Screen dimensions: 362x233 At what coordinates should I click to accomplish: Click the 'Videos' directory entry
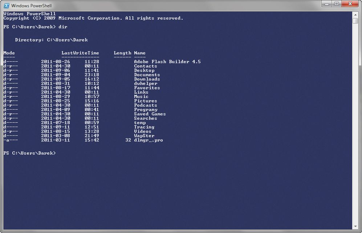(x=142, y=132)
